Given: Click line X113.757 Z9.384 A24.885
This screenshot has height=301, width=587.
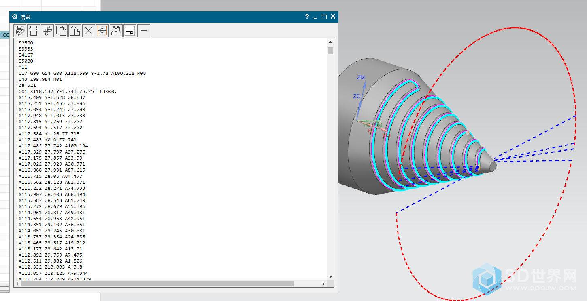Looking at the screenshot, I should tap(52, 237).
